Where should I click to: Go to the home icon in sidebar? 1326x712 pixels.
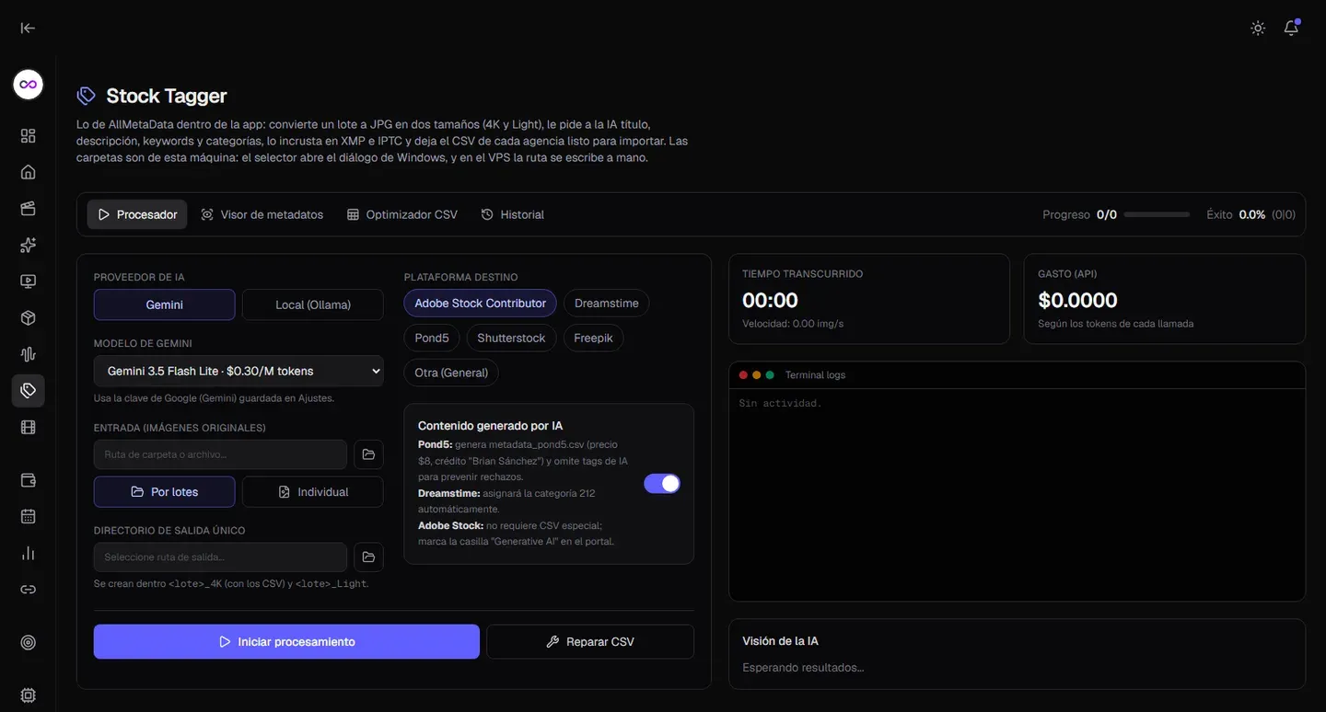29,172
